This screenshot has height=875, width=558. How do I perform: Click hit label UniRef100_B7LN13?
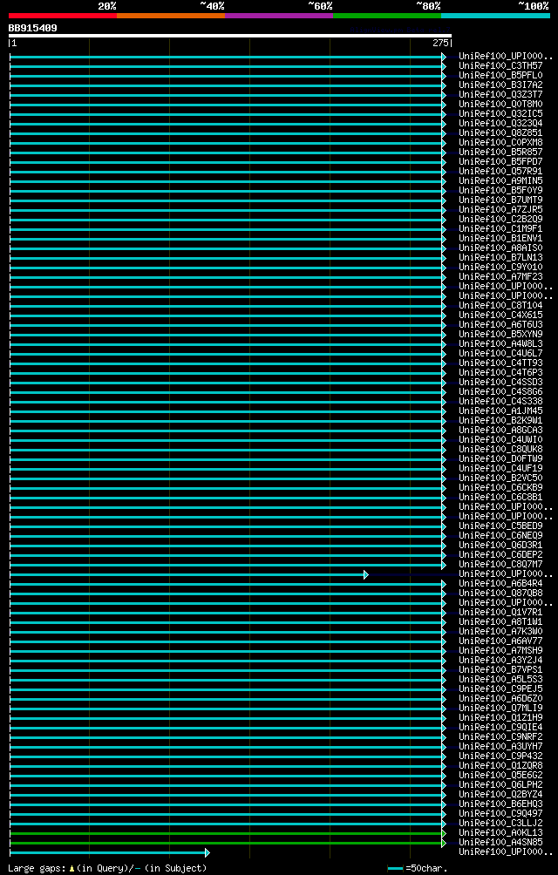500,258
